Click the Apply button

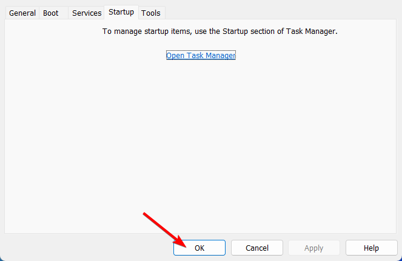(313, 248)
